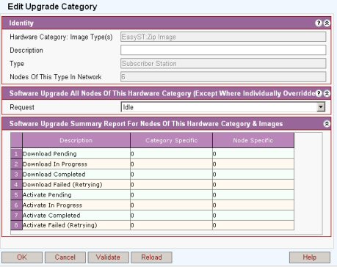This screenshot has height=267, width=337.
Task: Click row number 8 header cell
Action: pyautogui.click(x=16, y=225)
